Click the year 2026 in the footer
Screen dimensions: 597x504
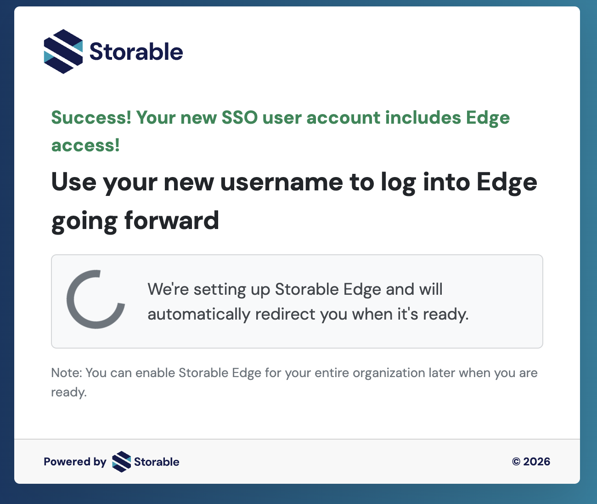tap(537, 462)
